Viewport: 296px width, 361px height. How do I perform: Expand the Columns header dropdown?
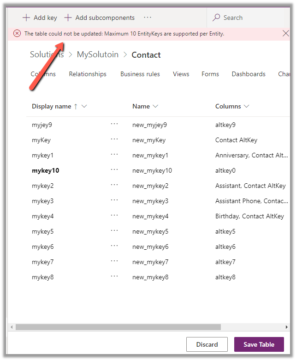247,106
